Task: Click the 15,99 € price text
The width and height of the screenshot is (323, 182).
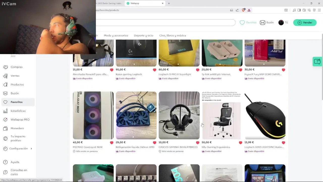Action: pos(249,142)
